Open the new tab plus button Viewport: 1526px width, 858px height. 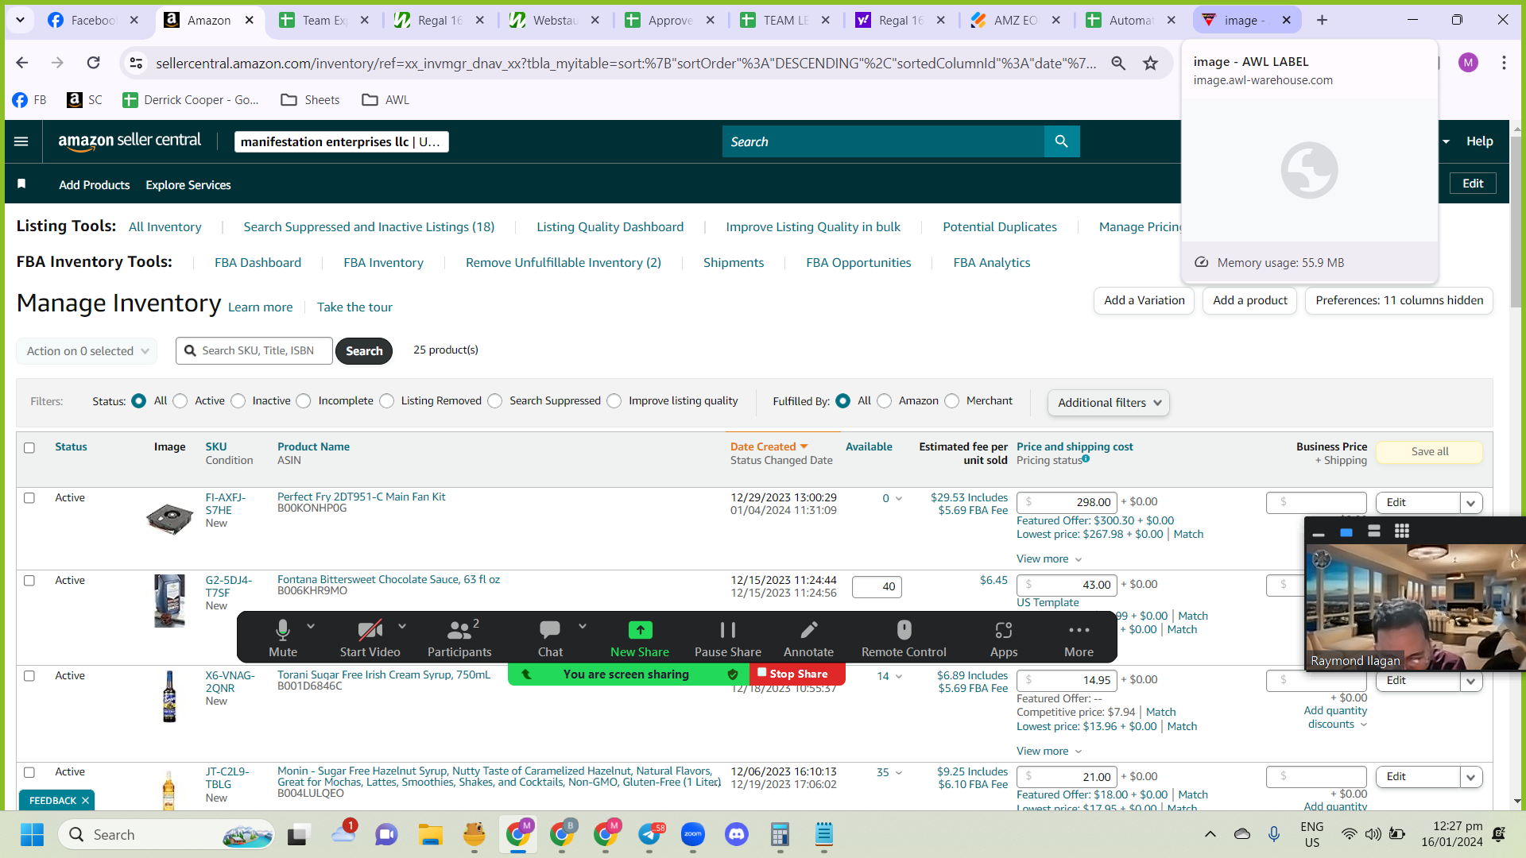[x=1322, y=20]
